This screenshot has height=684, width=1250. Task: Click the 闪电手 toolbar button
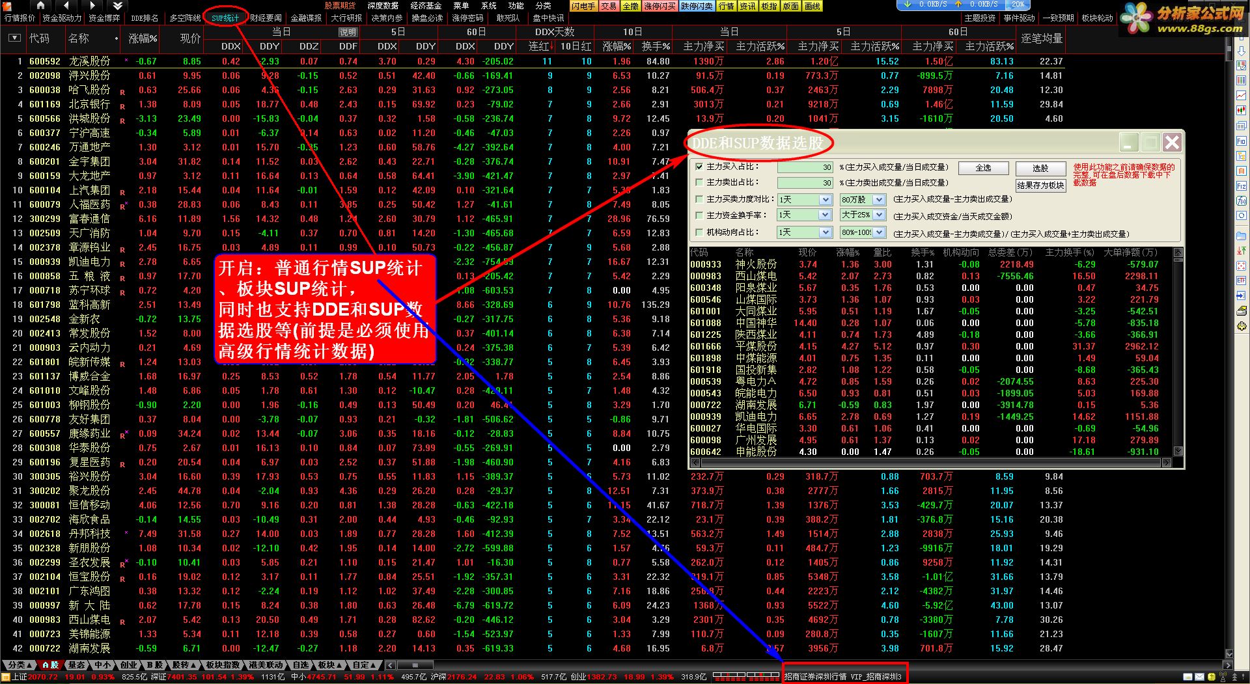(x=584, y=6)
